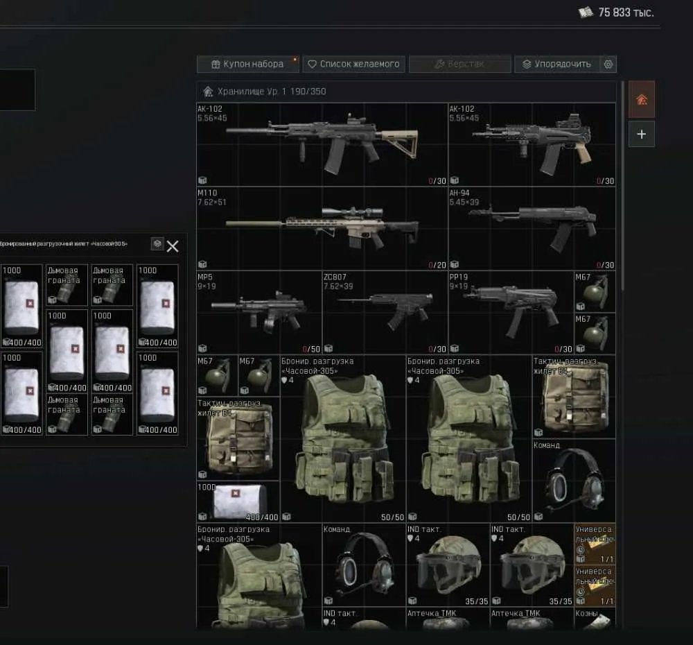693x645 pixels.
Task: Select the M110 7.62×51 sniper rifle
Action: tap(322, 229)
